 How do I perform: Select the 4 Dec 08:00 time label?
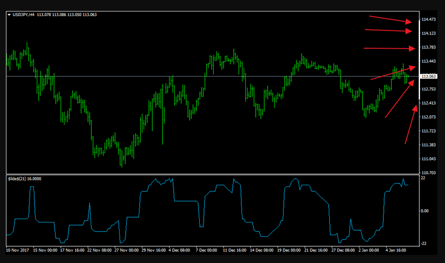[x=179, y=250]
